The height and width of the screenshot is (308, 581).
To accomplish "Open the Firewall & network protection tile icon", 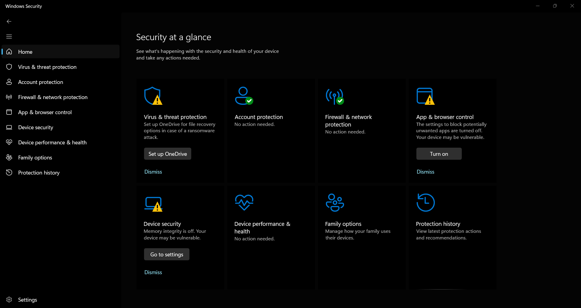I will [x=335, y=97].
